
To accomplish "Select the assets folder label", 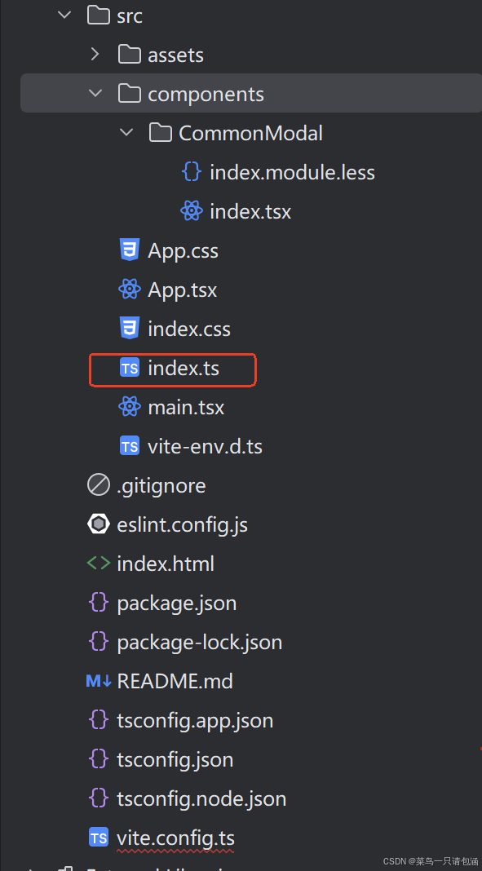I will point(175,55).
